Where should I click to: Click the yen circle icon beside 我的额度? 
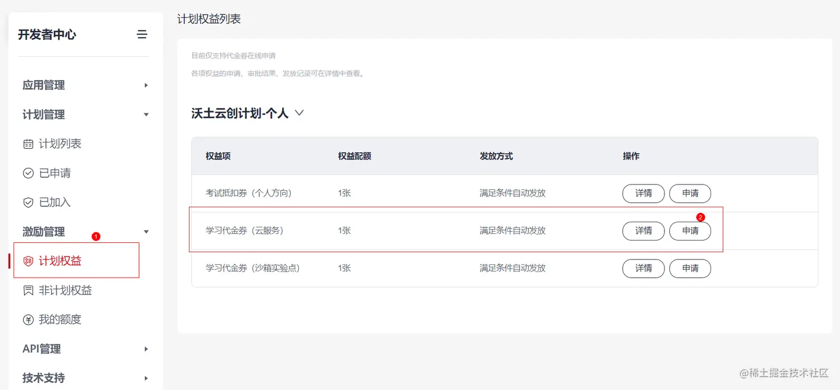28,319
